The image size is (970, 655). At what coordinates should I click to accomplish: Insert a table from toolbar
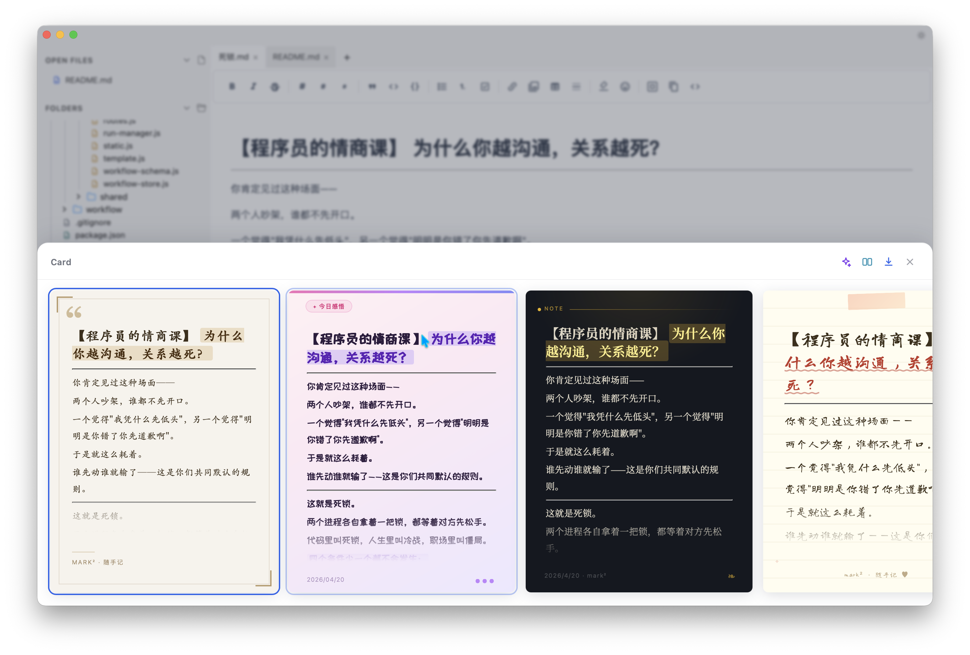coord(555,86)
